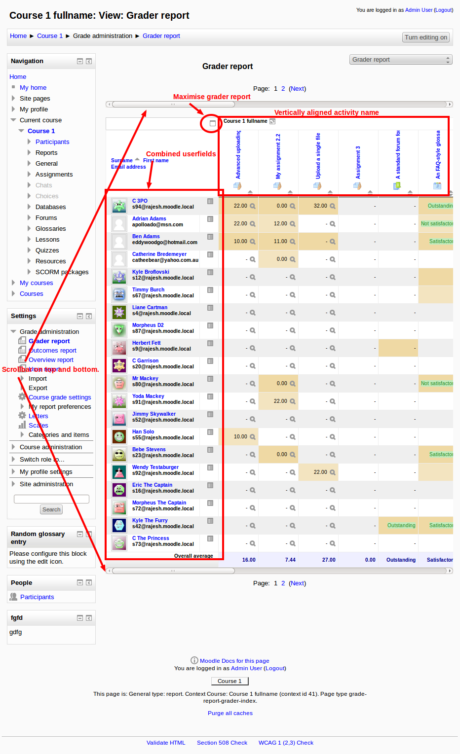Expand the Assignments node under Course 1
Screen dimensions: 460x754
[29, 174]
